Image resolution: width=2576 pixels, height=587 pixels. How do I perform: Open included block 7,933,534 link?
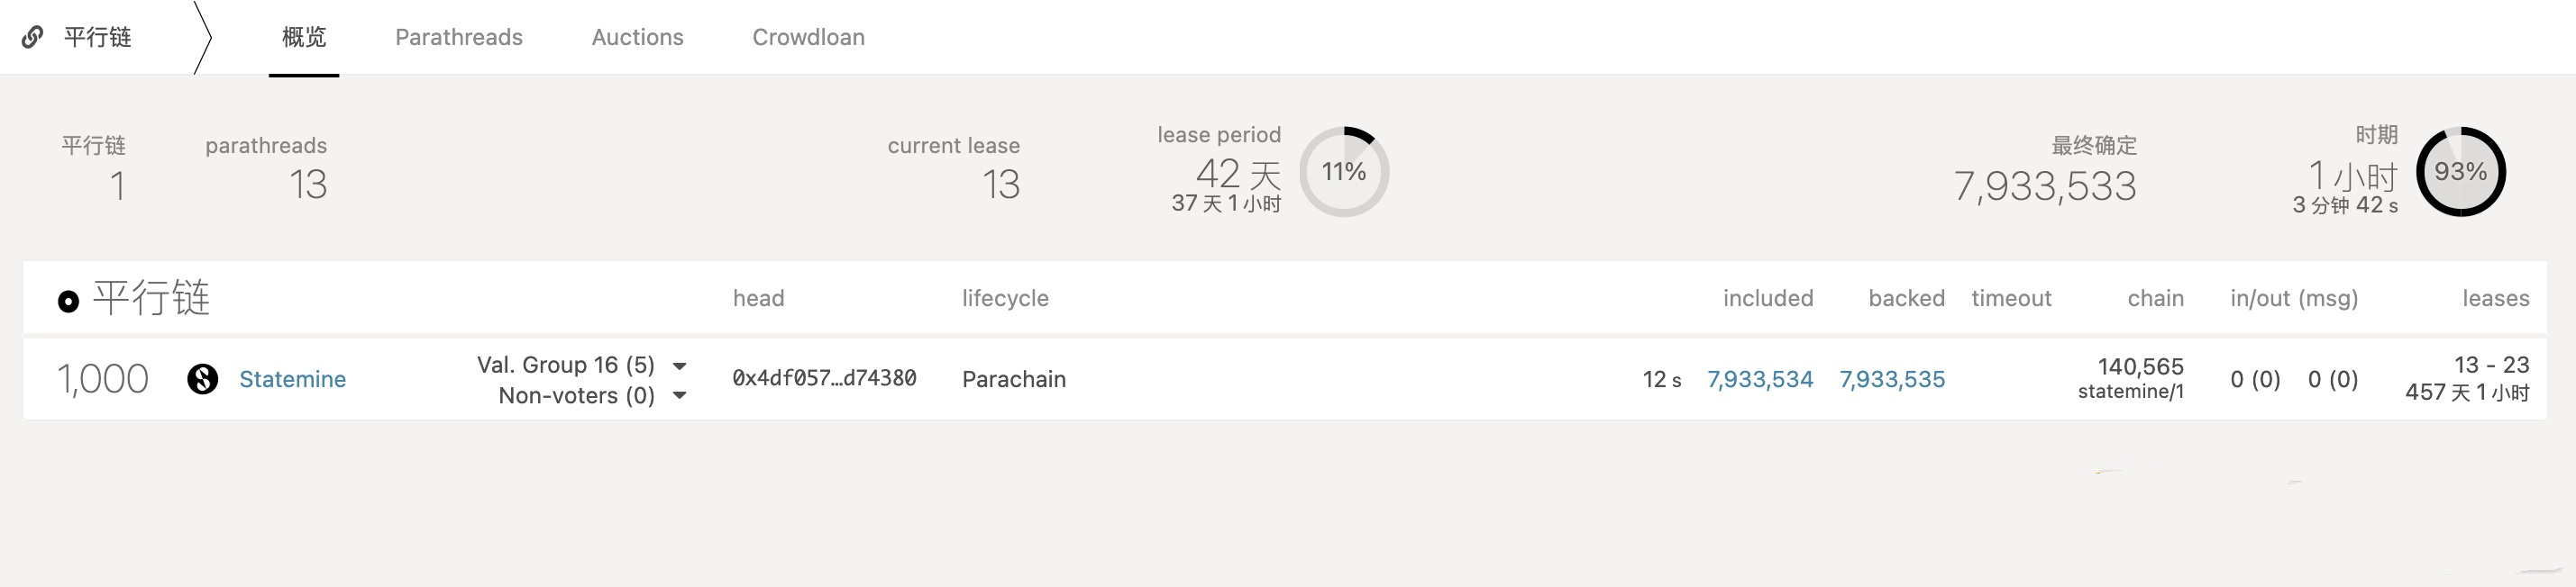tap(1760, 379)
